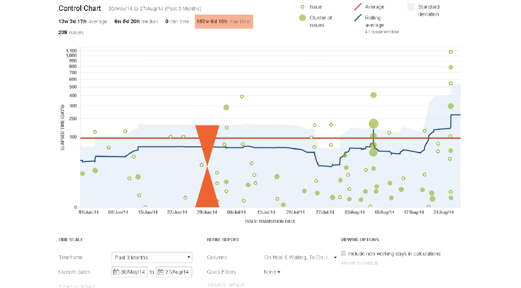Open the Timeframe 'Past 3 Months' dropdown
The image size is (521, 288).
pos(152,257)
